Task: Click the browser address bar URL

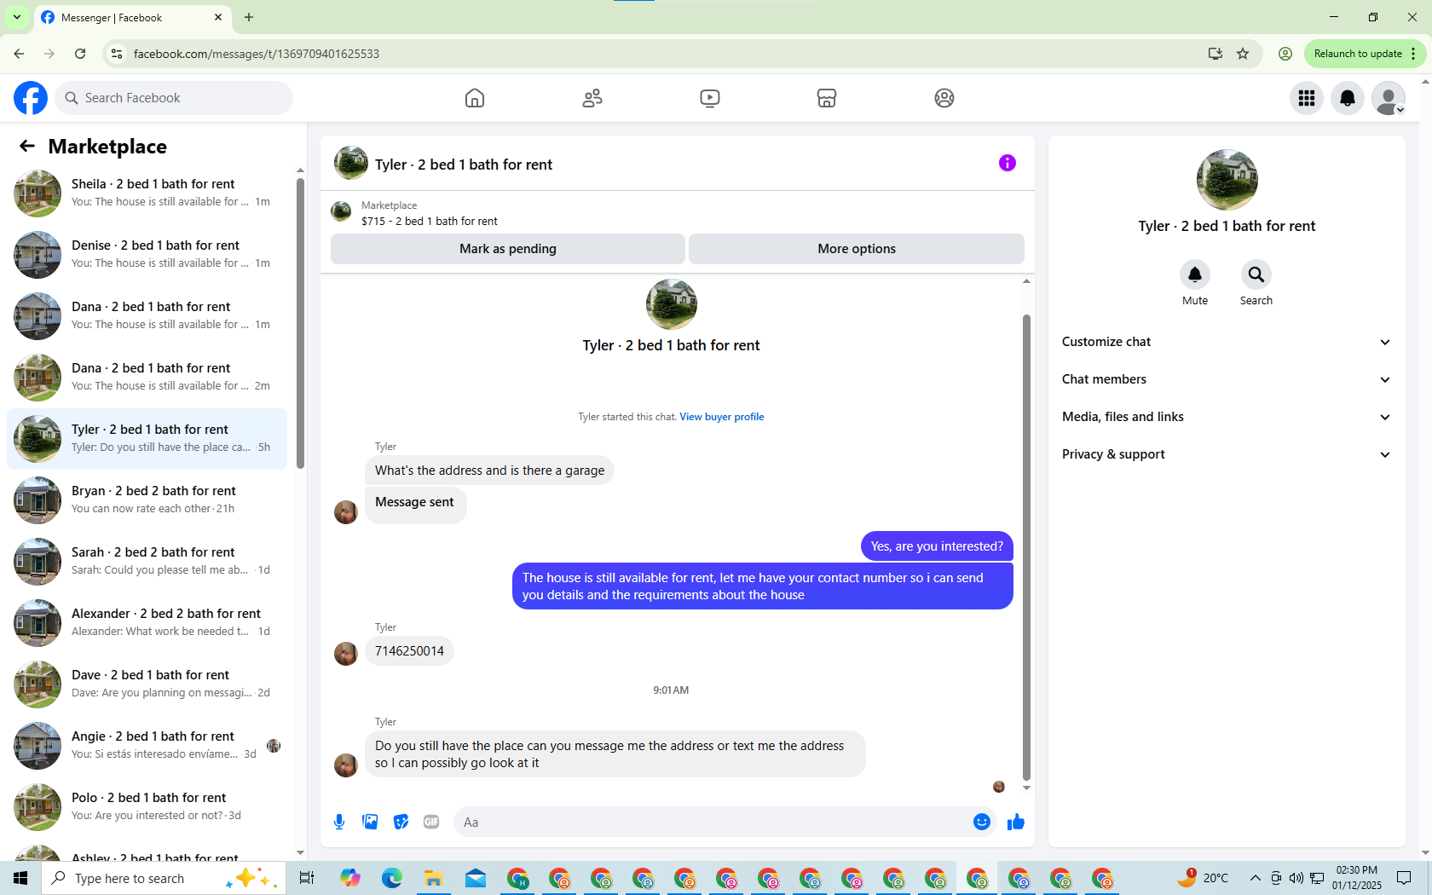Action: pyautogui.click(x=257, y=54)
